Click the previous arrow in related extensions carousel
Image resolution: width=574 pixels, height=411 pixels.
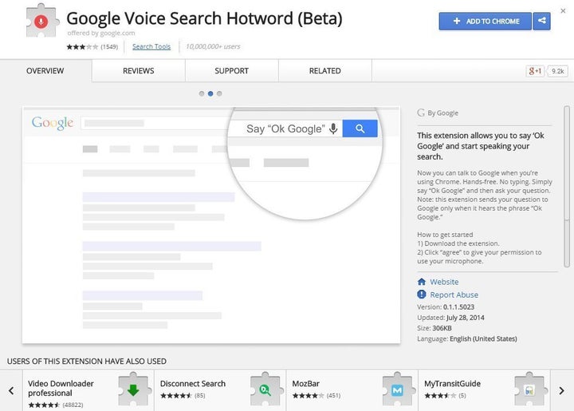click(x=11, y=390)
